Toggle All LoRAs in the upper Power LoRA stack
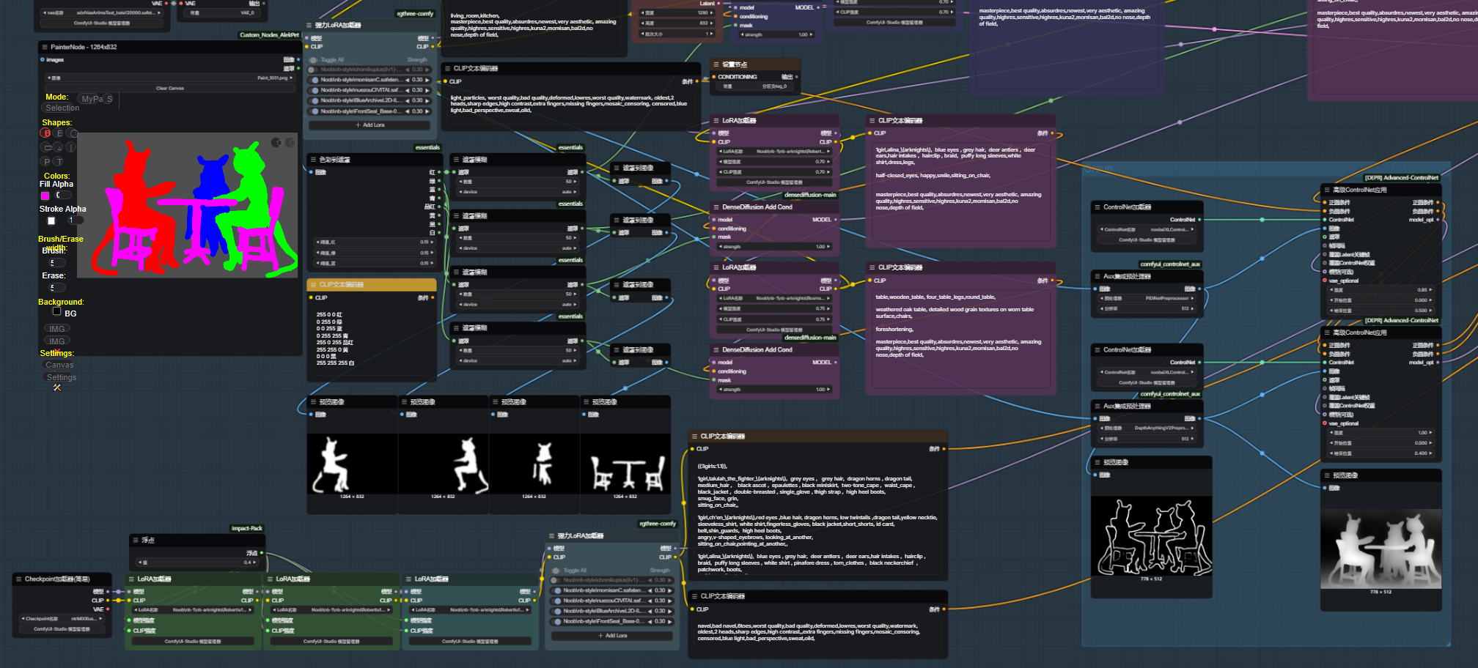The image size is (1478, 668). point(314,60)
